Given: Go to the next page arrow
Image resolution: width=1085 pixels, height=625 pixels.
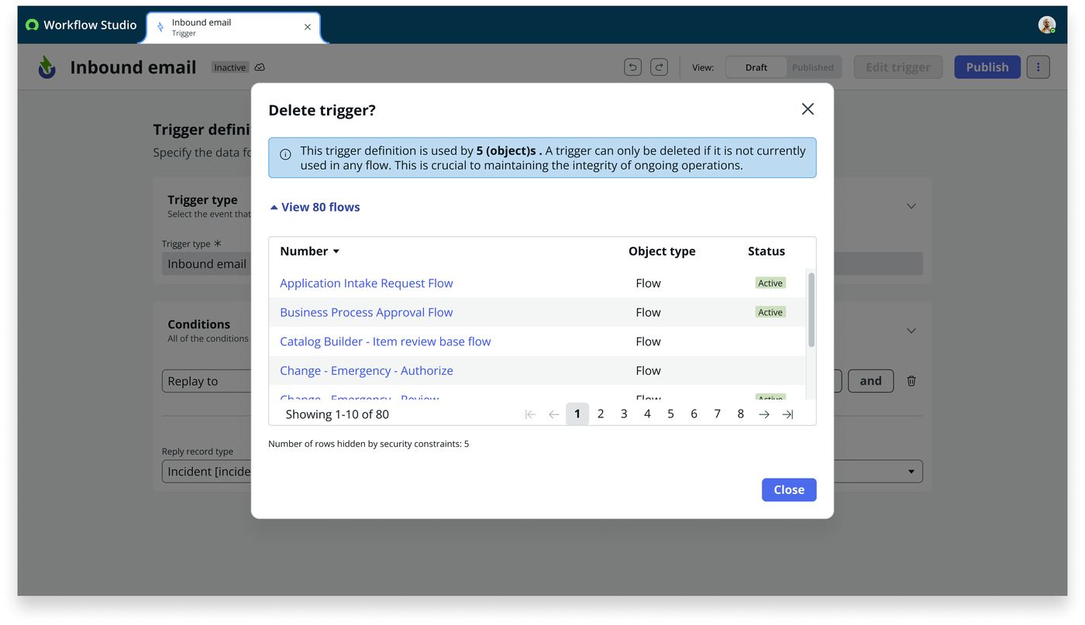Looking at the screenshot, I should pyautogui.click(x=764, y=414).
